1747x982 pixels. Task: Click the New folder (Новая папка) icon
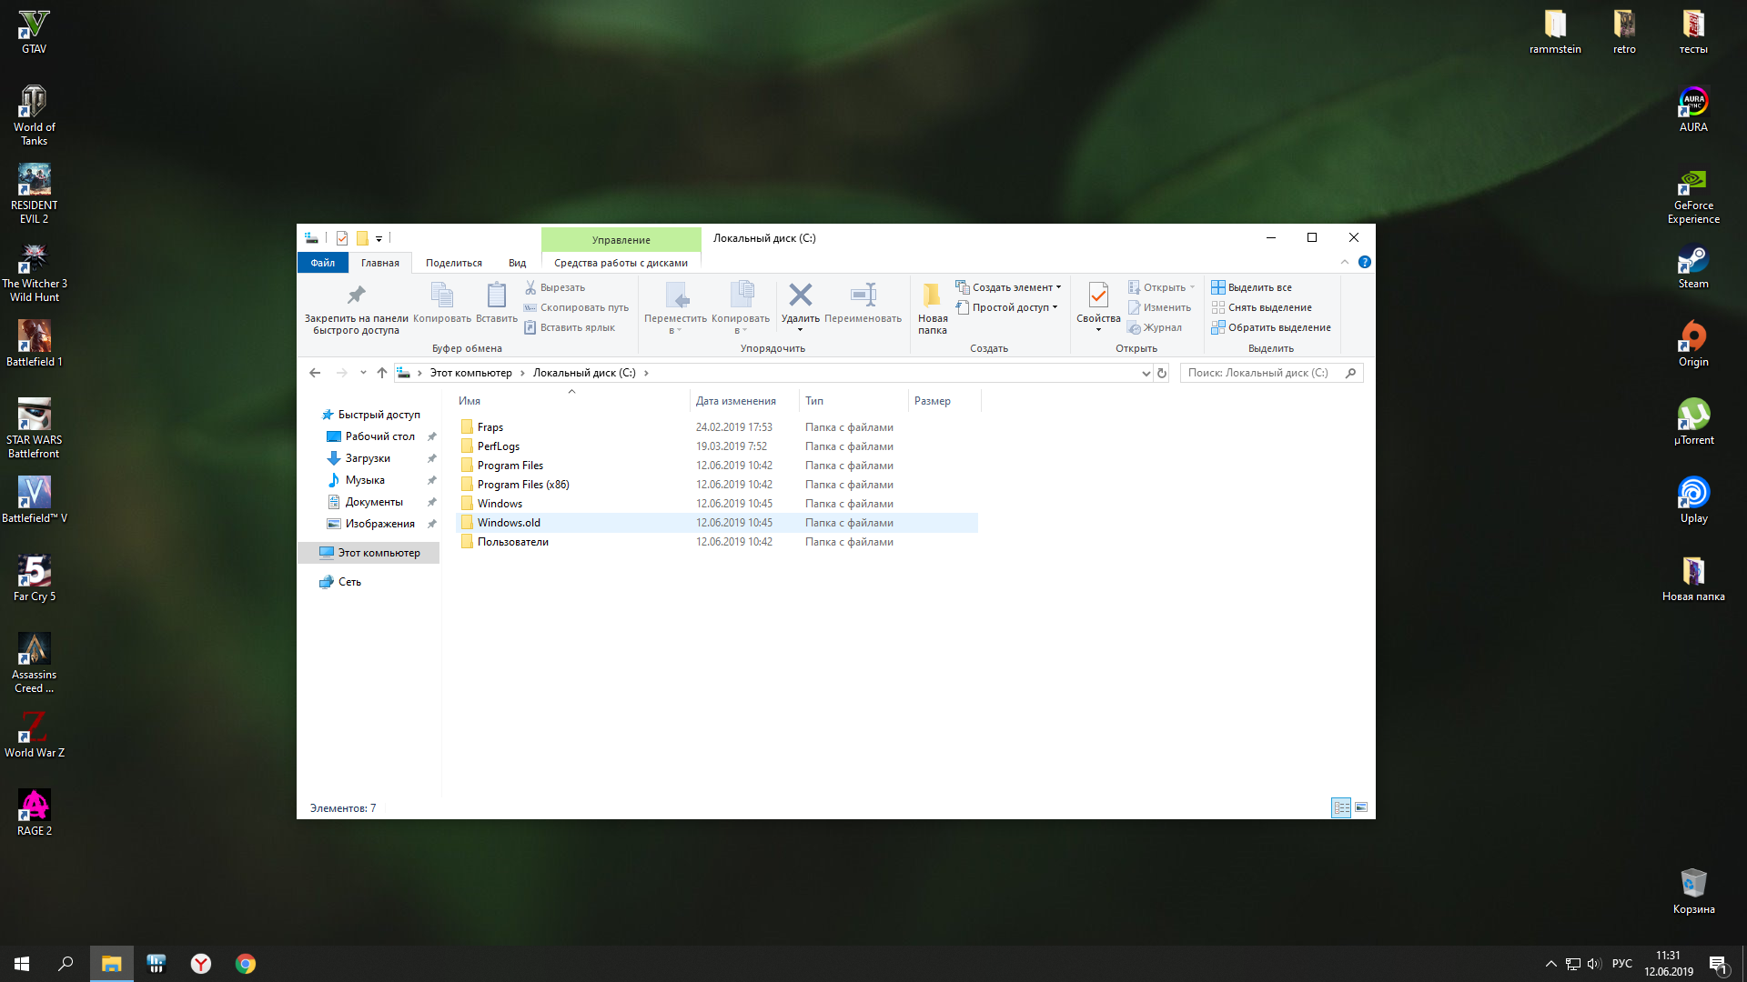coord(932,296)
